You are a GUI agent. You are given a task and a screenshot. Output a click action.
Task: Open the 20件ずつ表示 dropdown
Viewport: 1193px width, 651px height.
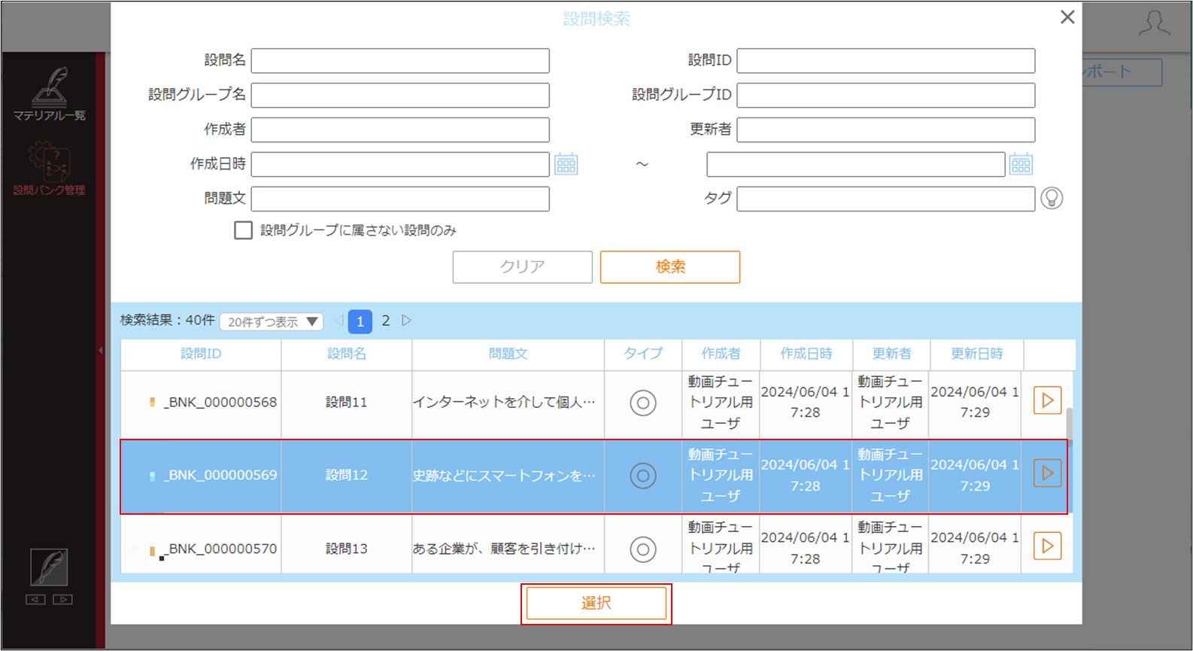tap(272, 322)
